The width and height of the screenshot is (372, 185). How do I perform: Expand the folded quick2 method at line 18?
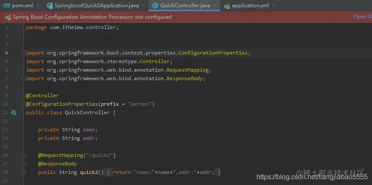tap(24, 173)
